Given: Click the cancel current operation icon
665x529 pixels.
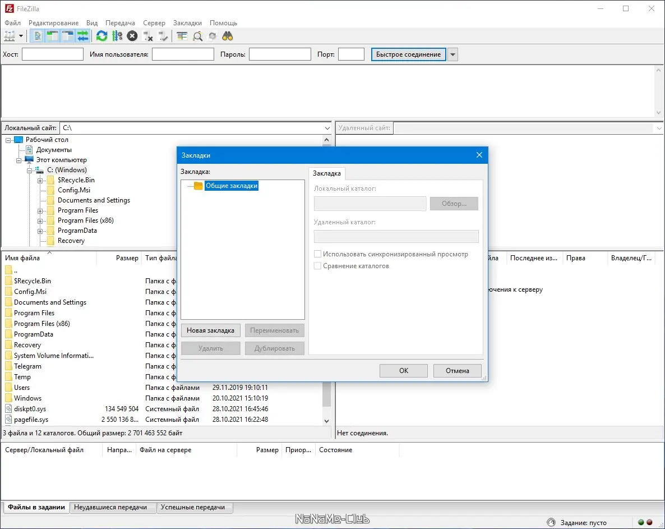Looking at the screenshot, I should click(x=132, y=36).
